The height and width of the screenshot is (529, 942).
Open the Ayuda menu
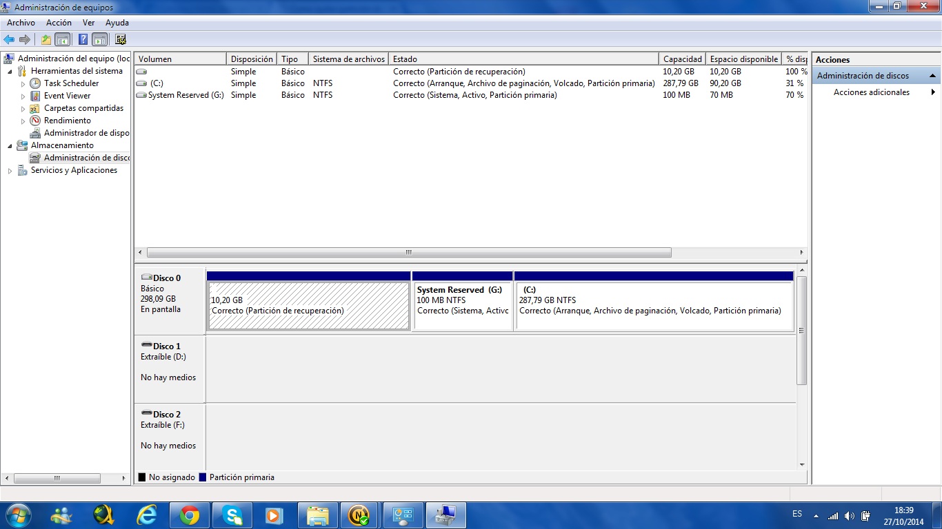point(117,23)
